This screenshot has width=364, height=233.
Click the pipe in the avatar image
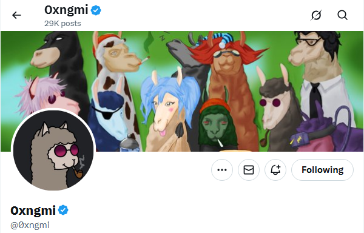(x=78, y=172)
